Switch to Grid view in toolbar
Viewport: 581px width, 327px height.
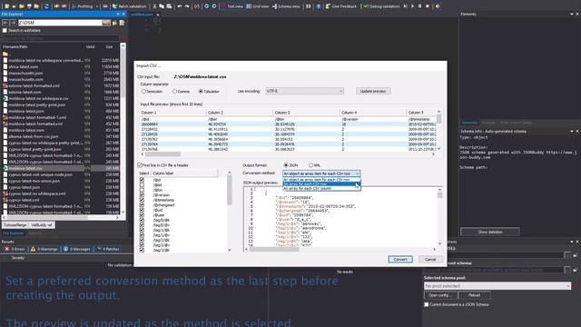point(258,6)
